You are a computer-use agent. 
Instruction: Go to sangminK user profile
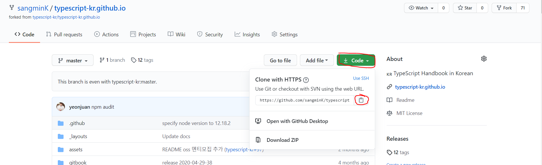click(33, 8)
